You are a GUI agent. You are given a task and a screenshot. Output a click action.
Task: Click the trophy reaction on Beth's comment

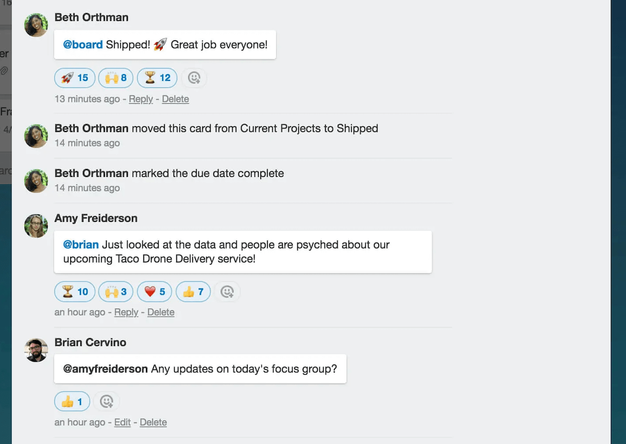[x=156, y=78]
